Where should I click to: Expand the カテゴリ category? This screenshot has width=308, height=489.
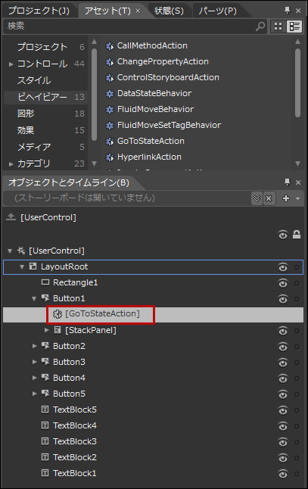pyautogui.click(x=11, y=164)
